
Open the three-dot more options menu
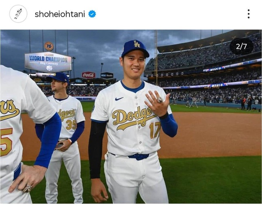click(249, 14)
